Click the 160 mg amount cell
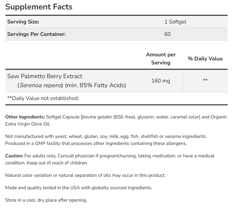233x208 pixels. click(x=161, y=81)
